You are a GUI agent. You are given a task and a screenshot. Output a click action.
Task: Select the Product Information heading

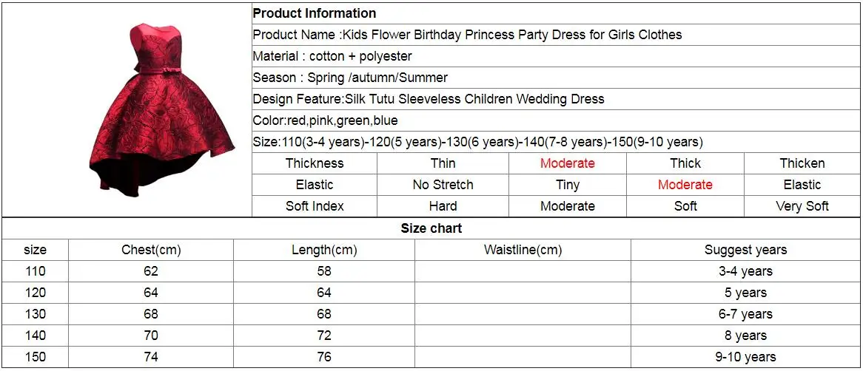tap(315, 13)
